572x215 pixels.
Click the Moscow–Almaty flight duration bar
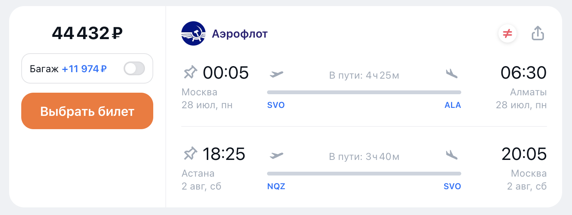364,92
